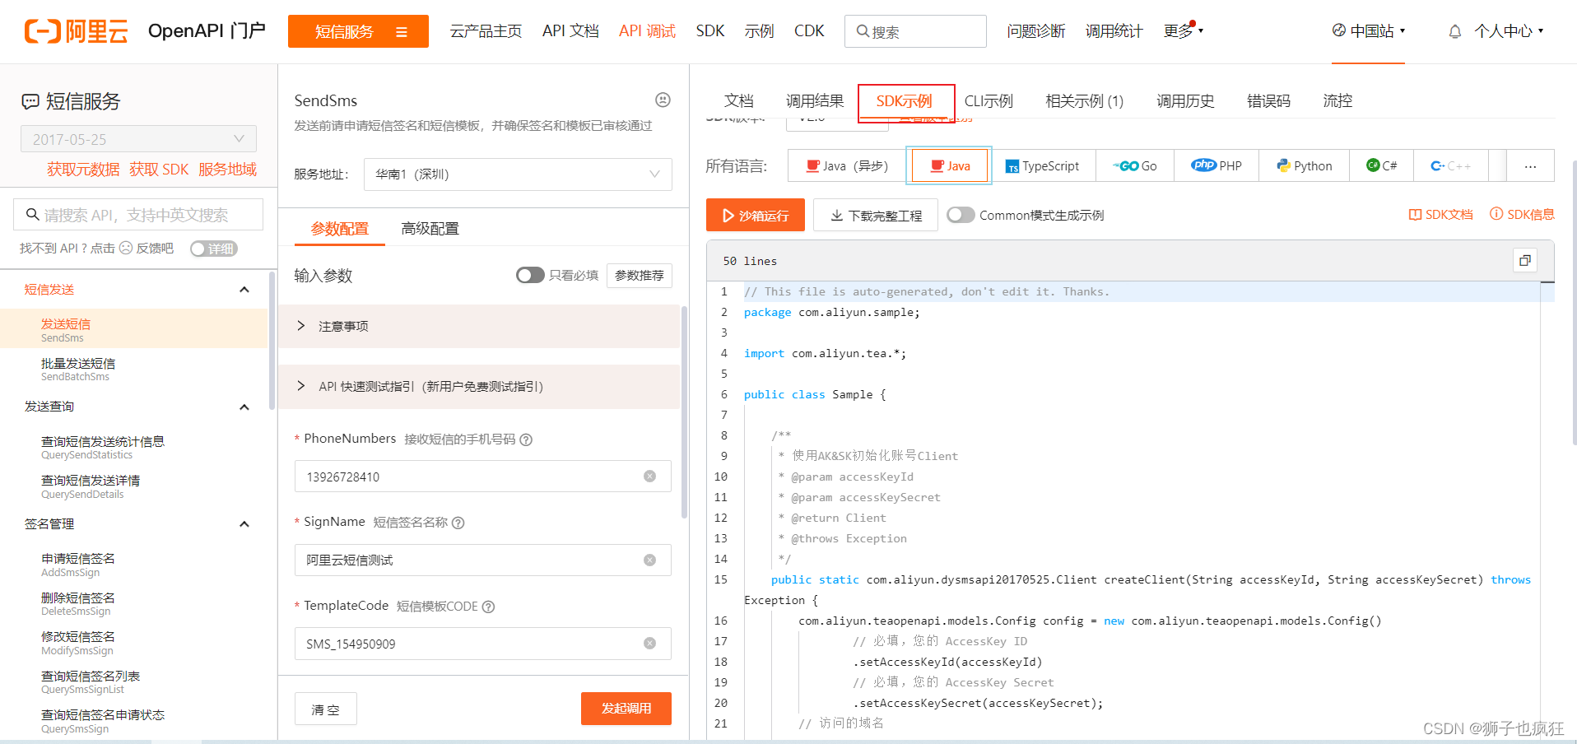The width and height of the screenshot is (1577, 744).
Task: Click the 发起调用 button
Action: (626, 709)
